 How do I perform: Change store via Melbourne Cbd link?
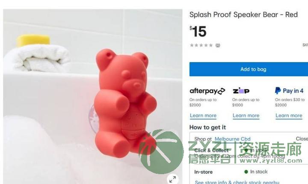[x=233, y=139]
